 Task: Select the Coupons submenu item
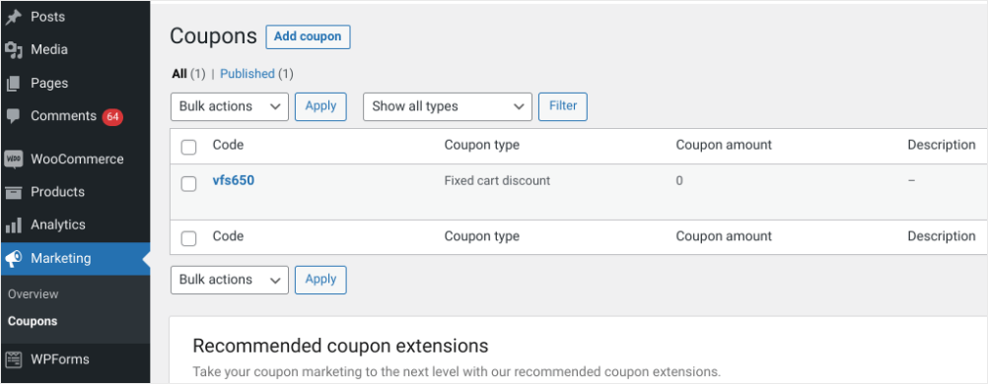click(33, 321)
